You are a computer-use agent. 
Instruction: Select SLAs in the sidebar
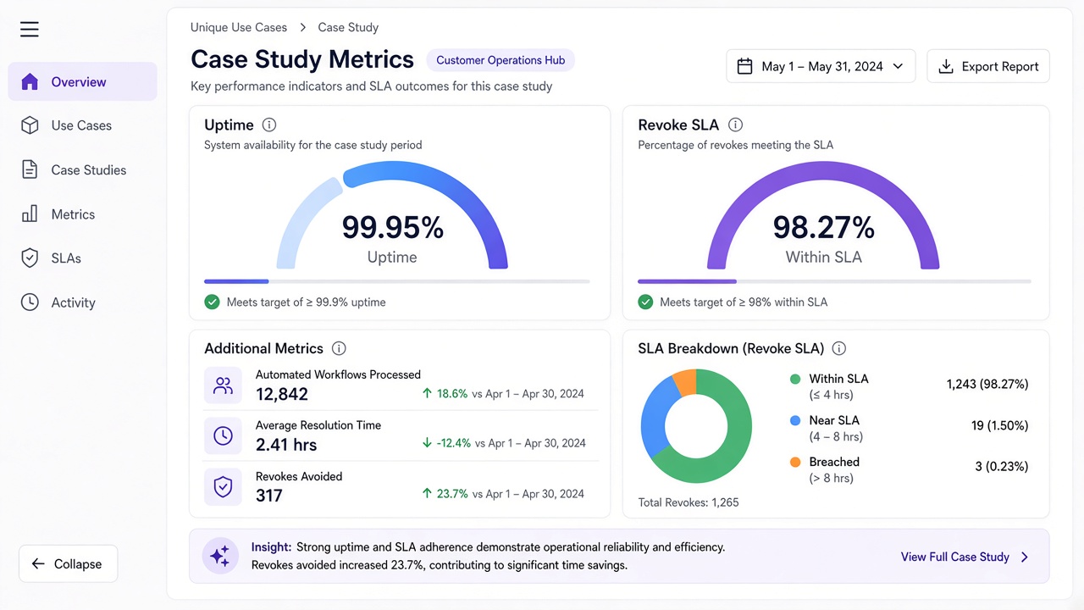[x=82, y=258]
